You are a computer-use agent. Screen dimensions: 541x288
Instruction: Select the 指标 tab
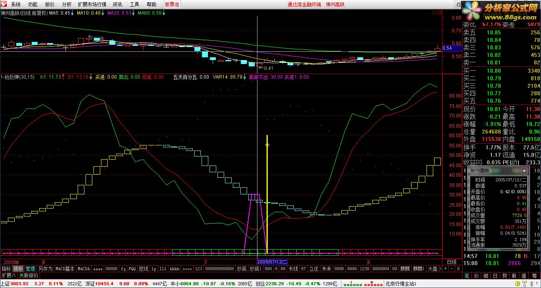pos(6,269)
